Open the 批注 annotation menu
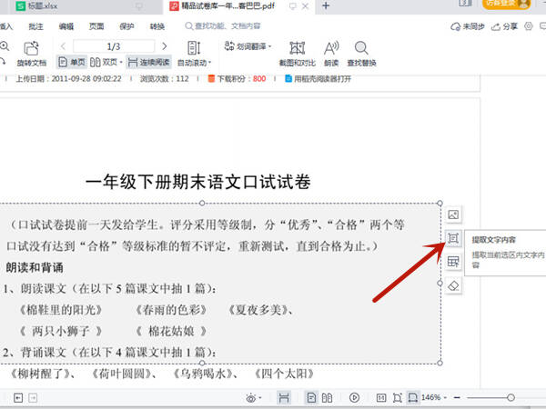The height and width of the screenshot is (409, 546). coord(35,26)
